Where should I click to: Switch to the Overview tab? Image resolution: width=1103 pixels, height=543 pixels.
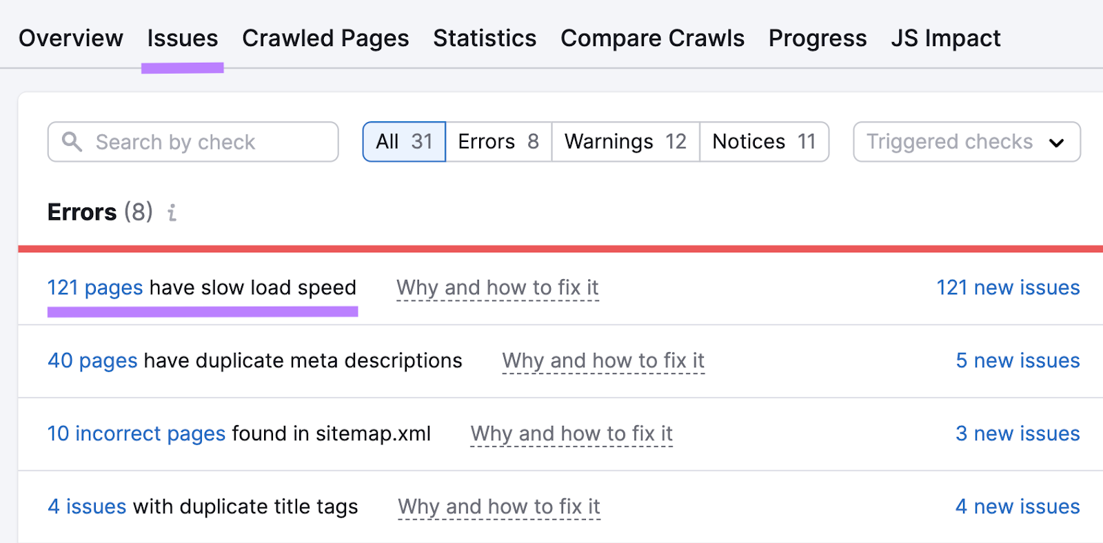[70, 39]
